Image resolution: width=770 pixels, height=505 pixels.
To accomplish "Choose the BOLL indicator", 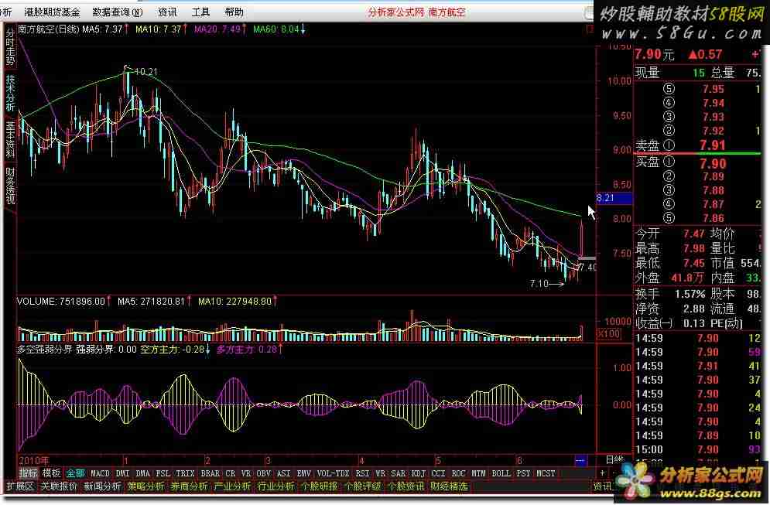I will pos(501,473).
